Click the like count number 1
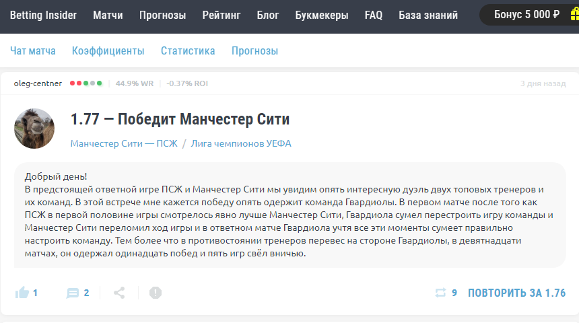The image size is (579, 323). pos(35,293)
